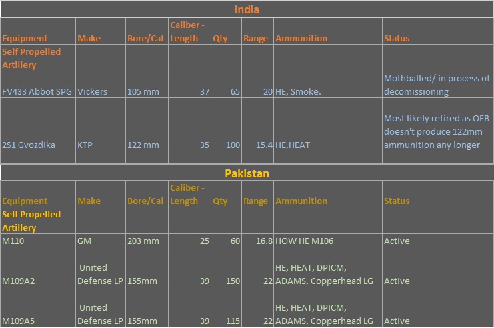The image size is (494, 328).
Task: Select the HOW HE M106 ammunition cell
Action: coord(327,241)
